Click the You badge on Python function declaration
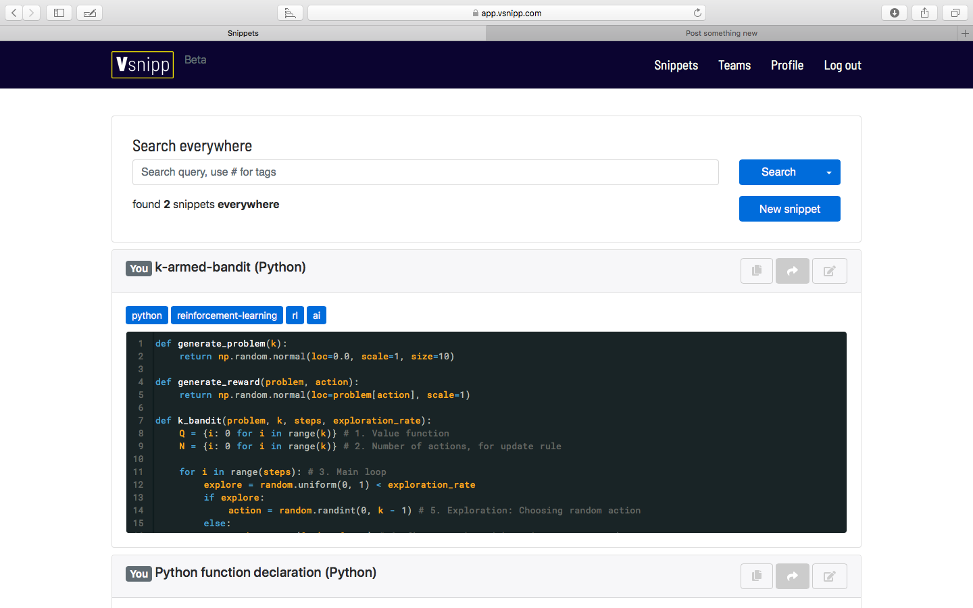The height and width of the screenshot is (608, 973). (139, 574)
